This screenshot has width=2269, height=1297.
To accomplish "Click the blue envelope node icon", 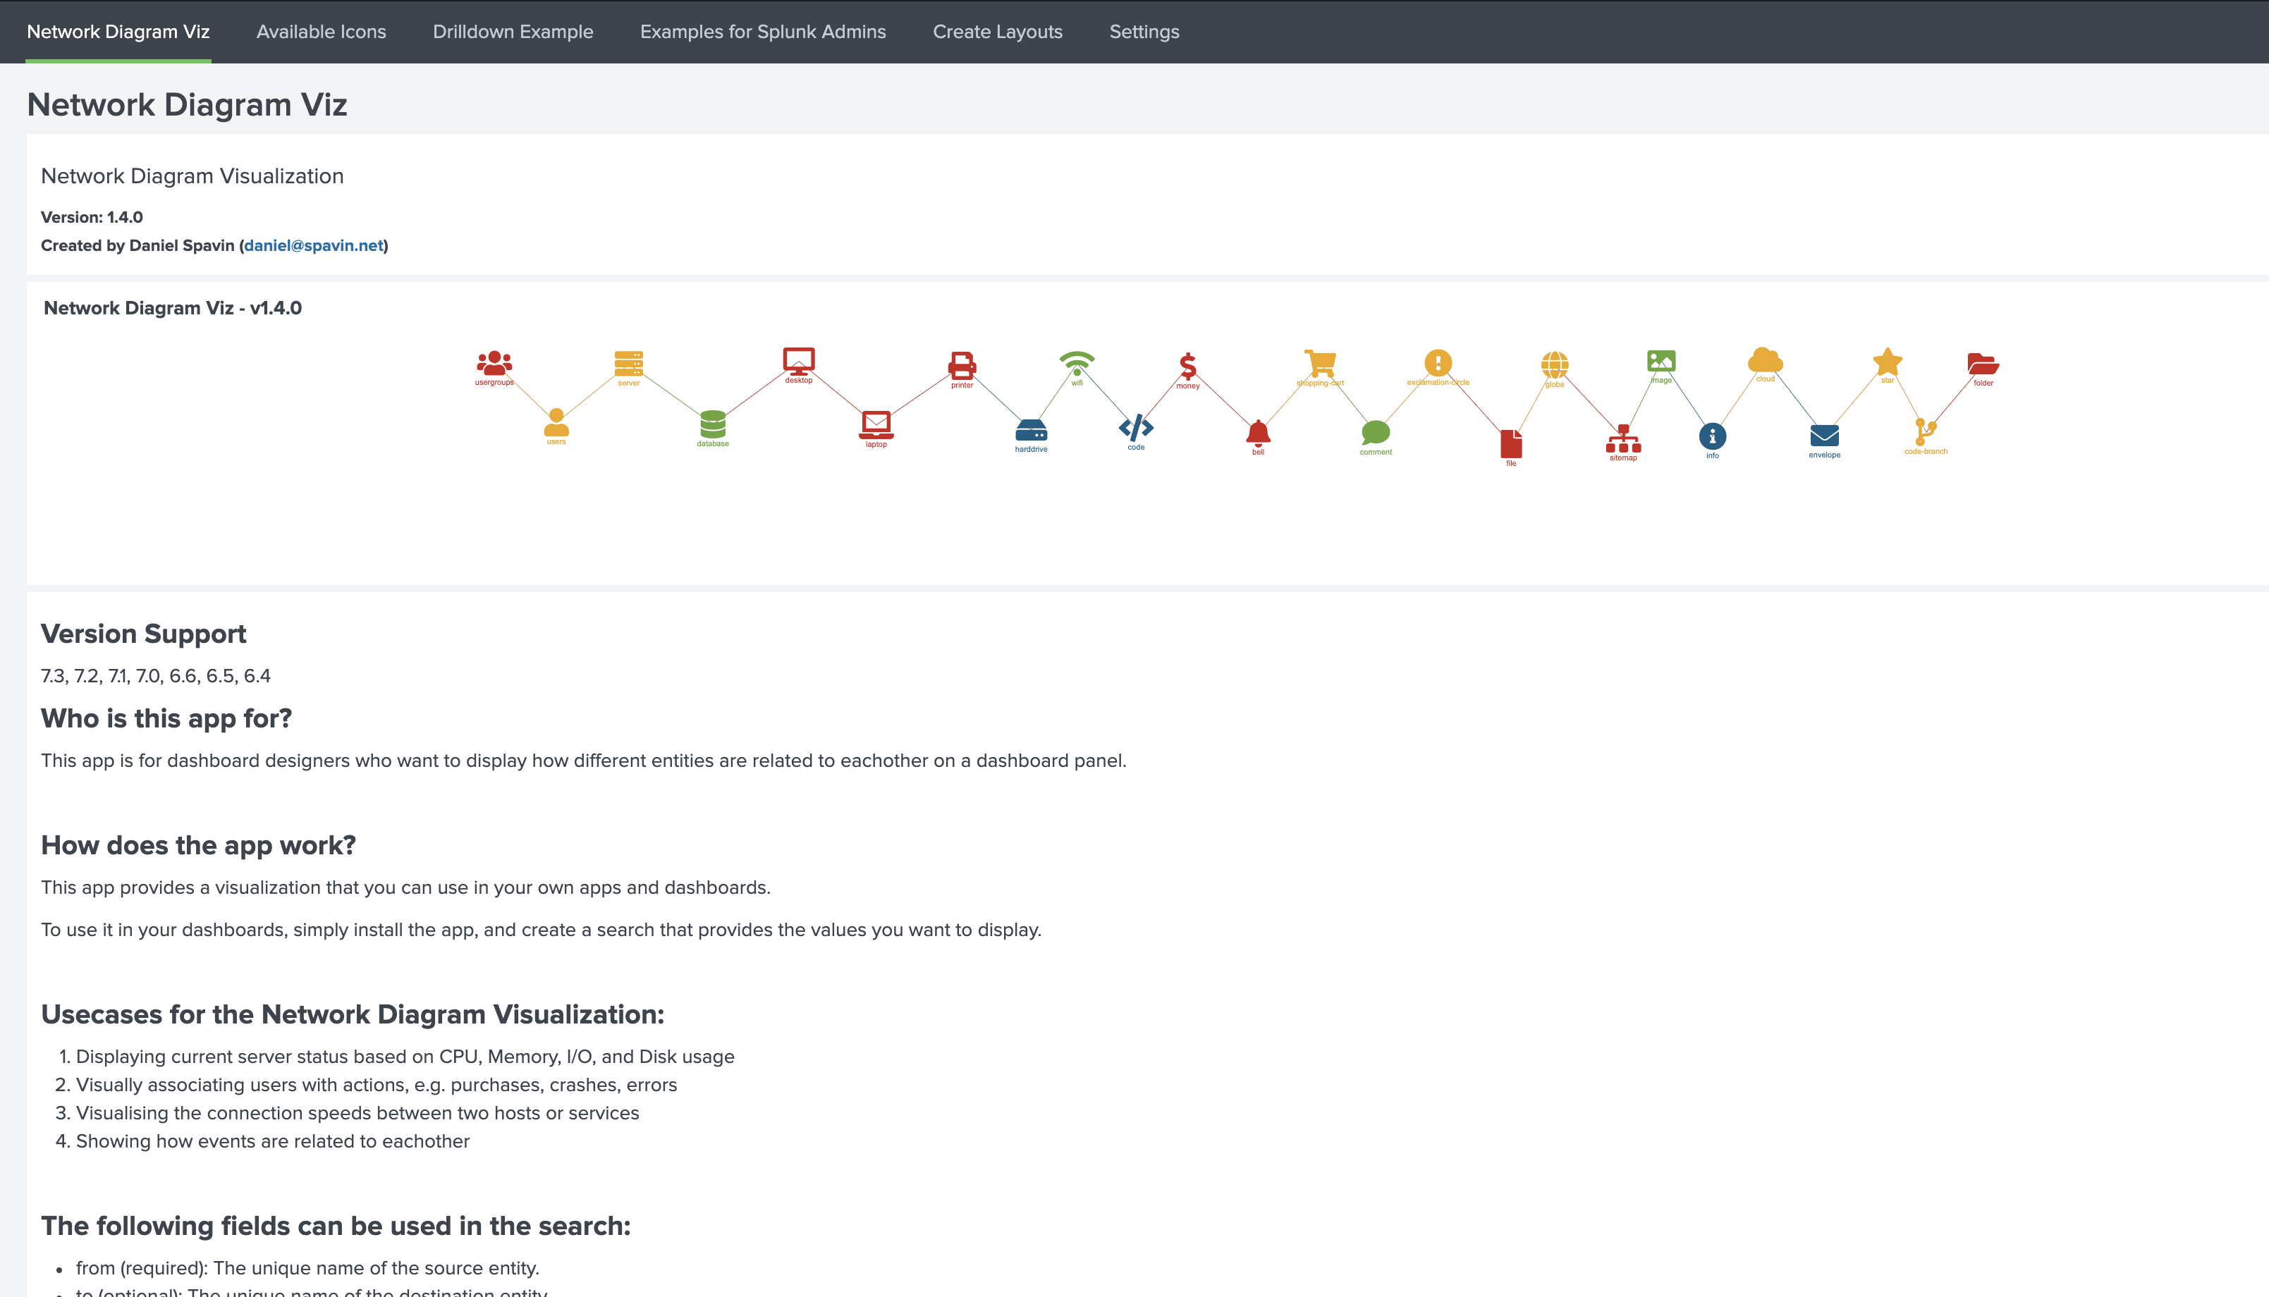I will pos(1823,436).
